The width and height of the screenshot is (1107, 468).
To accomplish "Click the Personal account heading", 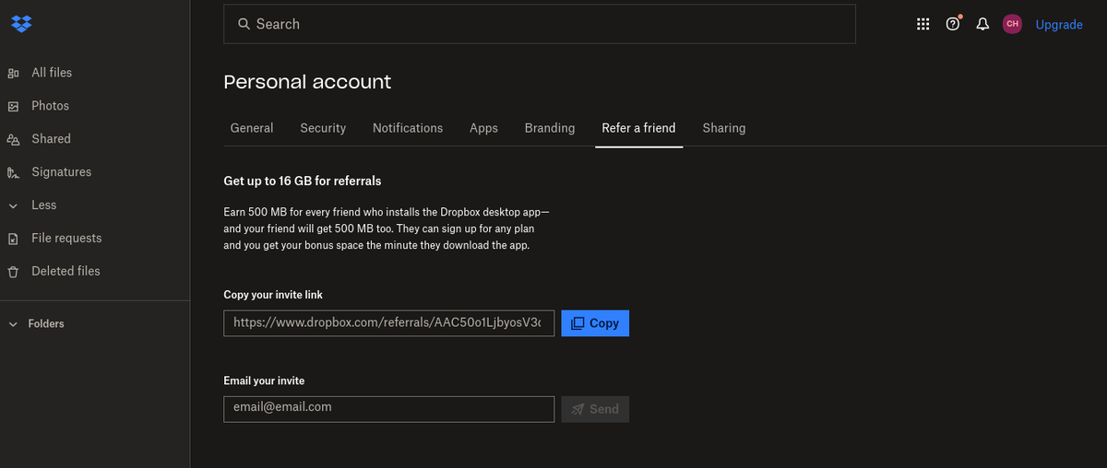I will 307,82.
